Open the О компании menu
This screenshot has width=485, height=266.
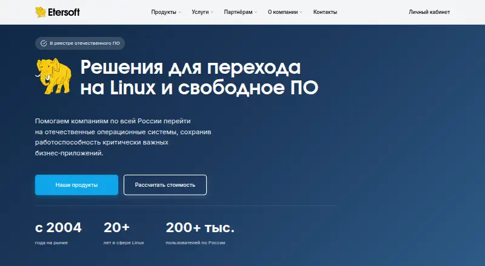[x=283, y=12]
